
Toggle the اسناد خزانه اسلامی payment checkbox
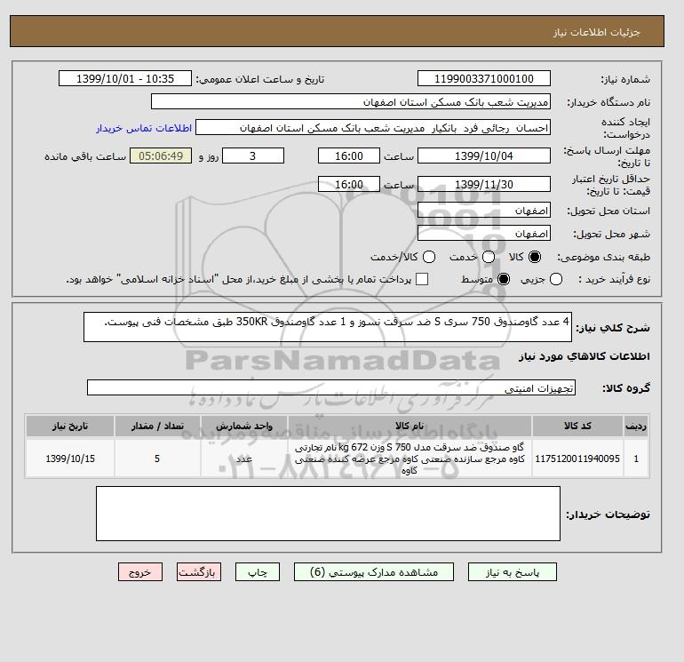click(422, 279)
